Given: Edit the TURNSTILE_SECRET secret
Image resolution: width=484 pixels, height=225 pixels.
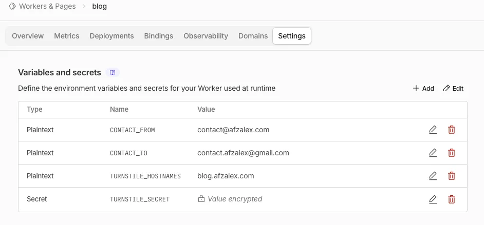Looking at the screenshot, I should tap(433, 199).
